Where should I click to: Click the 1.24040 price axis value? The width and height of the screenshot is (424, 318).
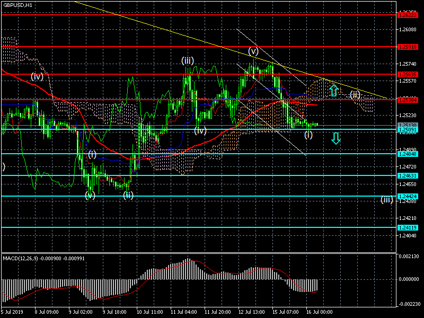click(408, 236)
